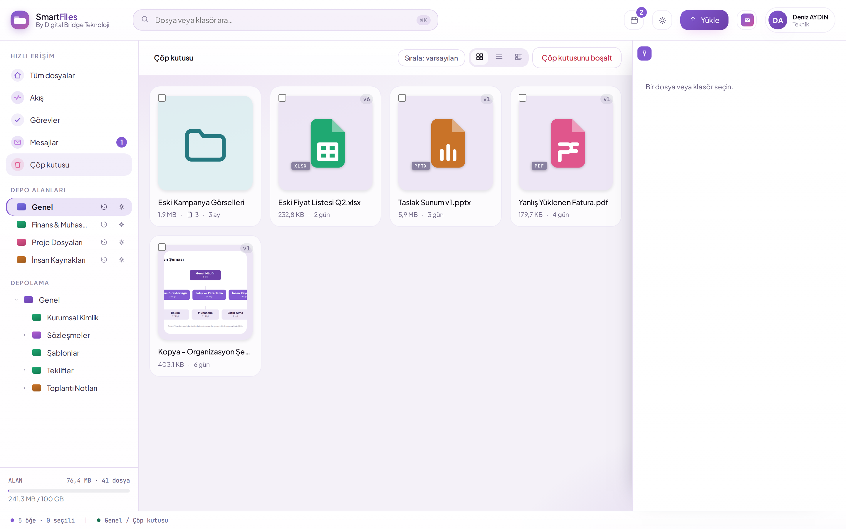Focus the Dosya veya klasör ara search field
This screenshot has height=529, width=846.
point(285,20)
